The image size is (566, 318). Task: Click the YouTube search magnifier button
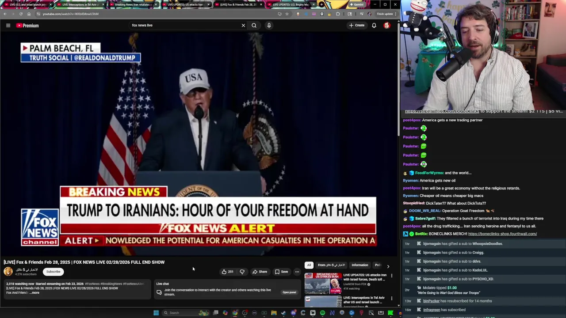(254, 25)
